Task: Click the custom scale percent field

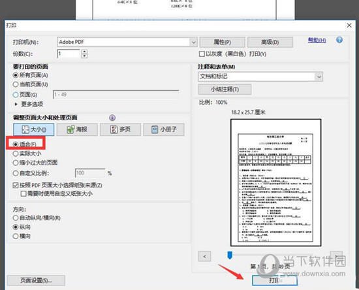Action: [90, 173]
